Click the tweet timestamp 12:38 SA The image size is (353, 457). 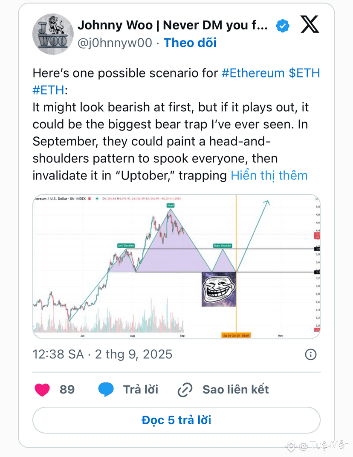point(58,354)
